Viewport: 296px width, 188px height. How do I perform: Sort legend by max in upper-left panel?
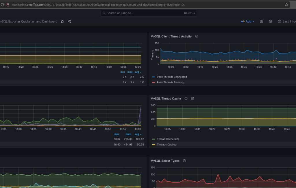point(130,72)
